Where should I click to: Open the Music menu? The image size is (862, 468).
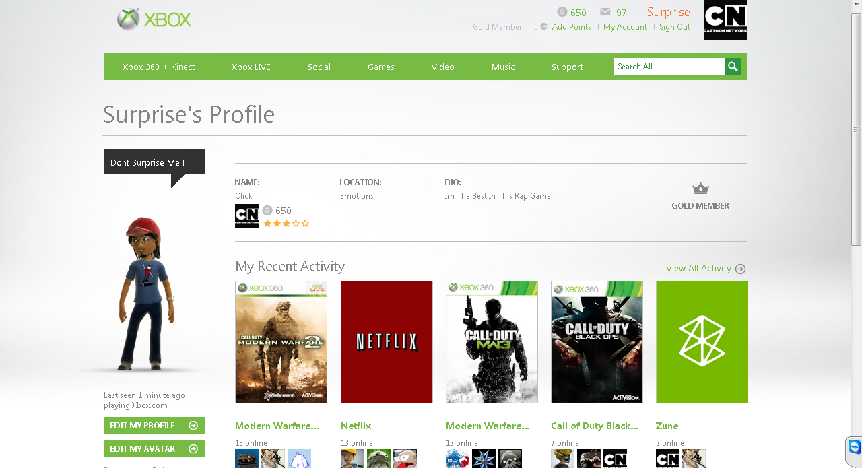[x=503, y=67]
